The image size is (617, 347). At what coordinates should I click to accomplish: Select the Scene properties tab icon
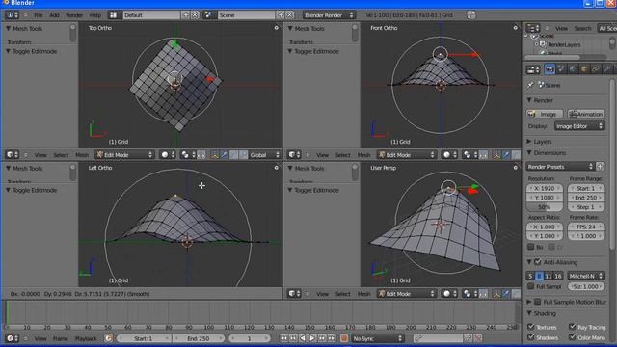tap(561, 69)
